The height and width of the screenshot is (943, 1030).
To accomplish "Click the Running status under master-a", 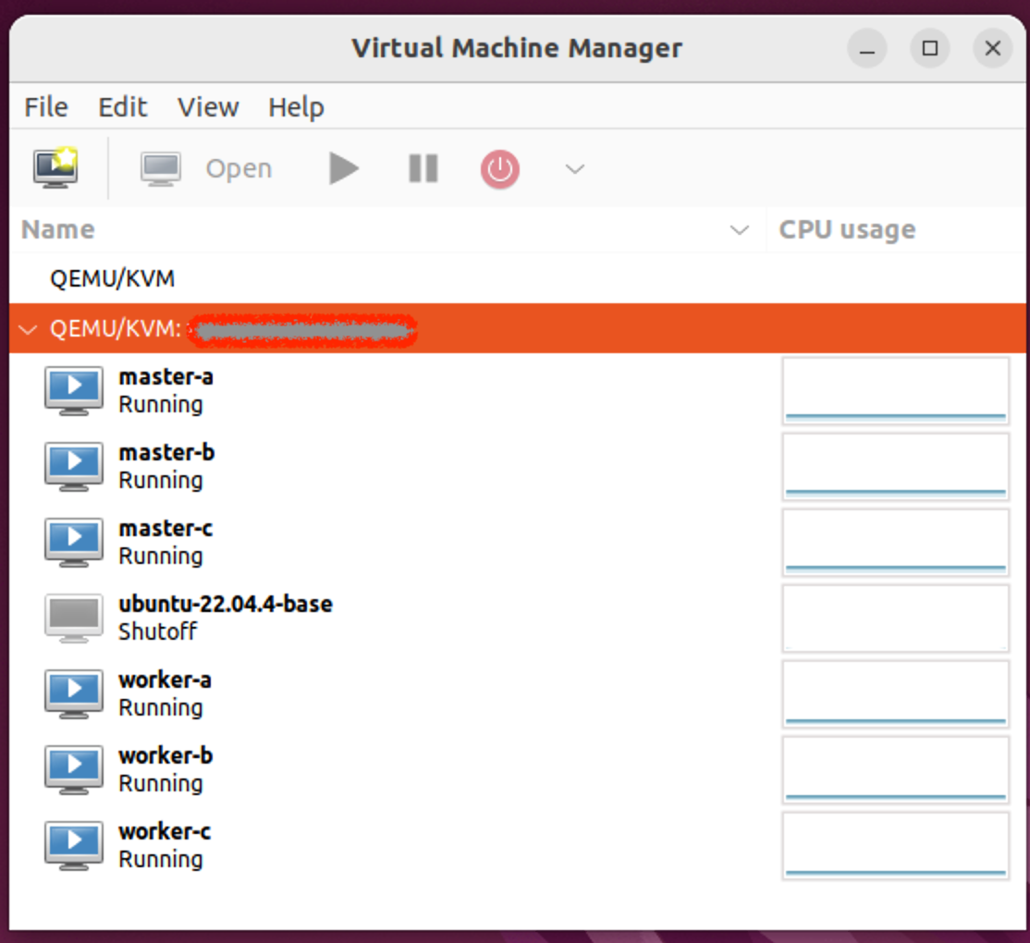I will [160, 405].
